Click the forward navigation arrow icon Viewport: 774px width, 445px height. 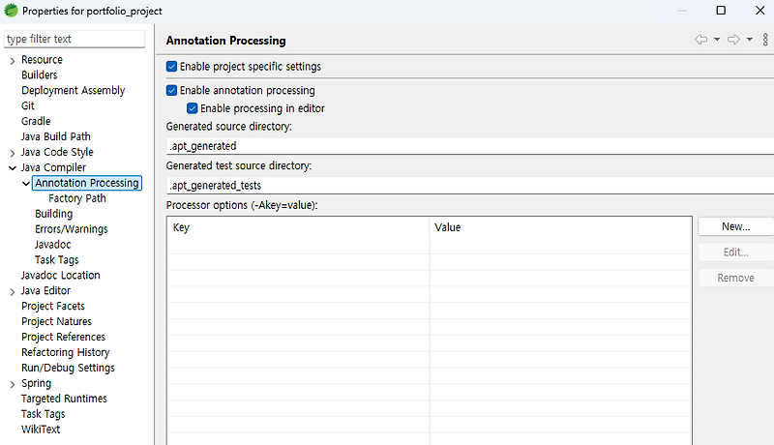pos(733,40)
